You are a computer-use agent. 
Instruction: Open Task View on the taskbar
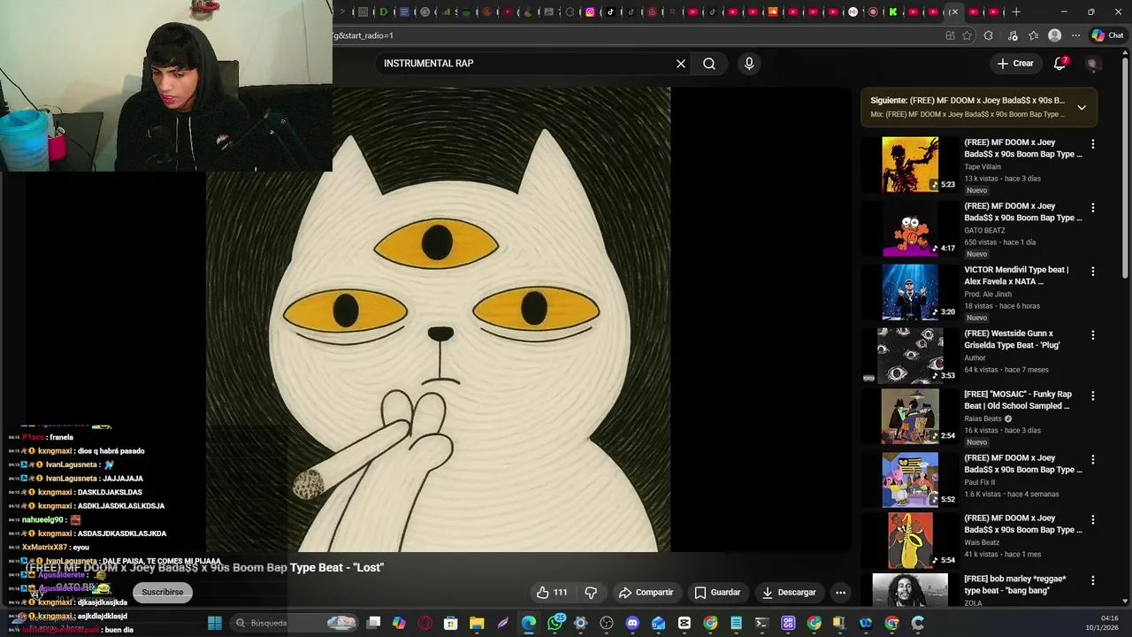point(374,623)
